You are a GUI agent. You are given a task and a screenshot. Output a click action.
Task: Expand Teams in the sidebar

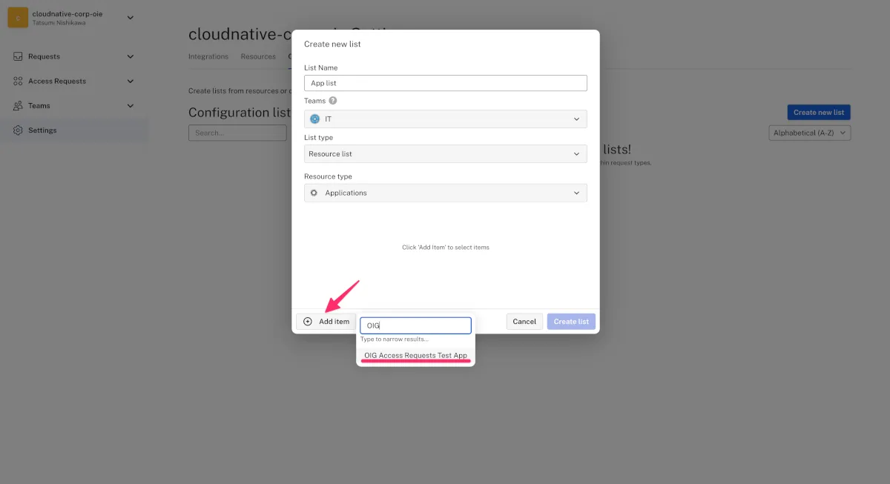click(131, 105)
